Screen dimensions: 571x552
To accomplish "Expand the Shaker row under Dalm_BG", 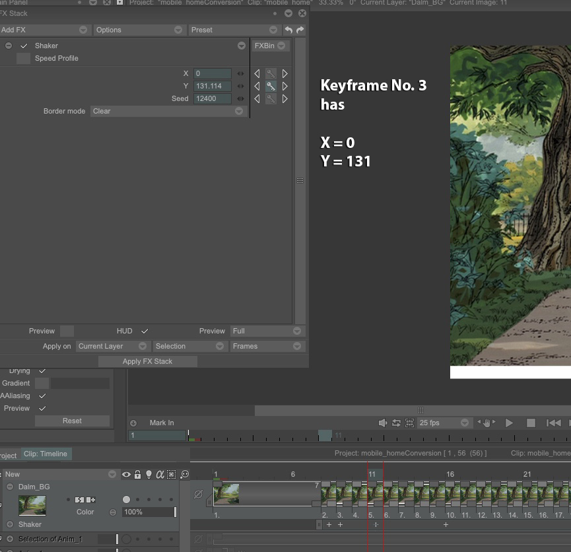I will [10, 525].
